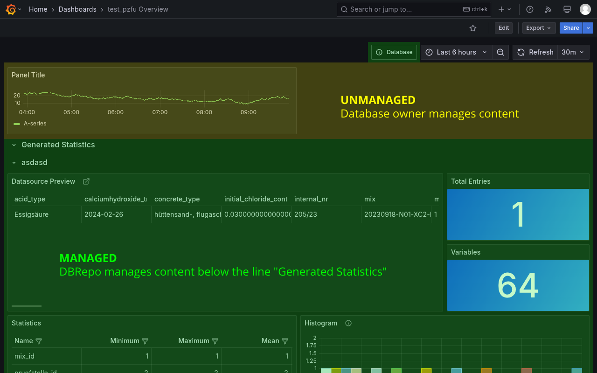Click test_pzfu Overview breadcrumb
This screenshot has width=597, height=373.
coord(138,9)
